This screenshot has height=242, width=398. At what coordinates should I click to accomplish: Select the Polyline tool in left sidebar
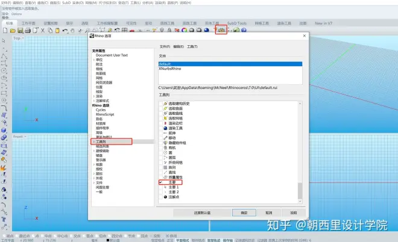coord(4,56)
